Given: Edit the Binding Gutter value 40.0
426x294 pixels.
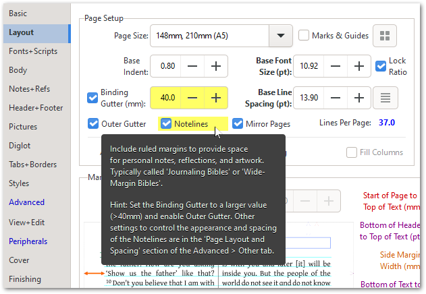Looking at the screenshot, I should [165, 98].
